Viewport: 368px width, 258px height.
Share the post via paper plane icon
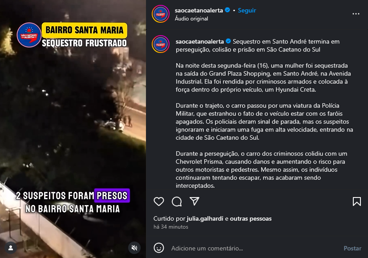[x=194, y=201]
